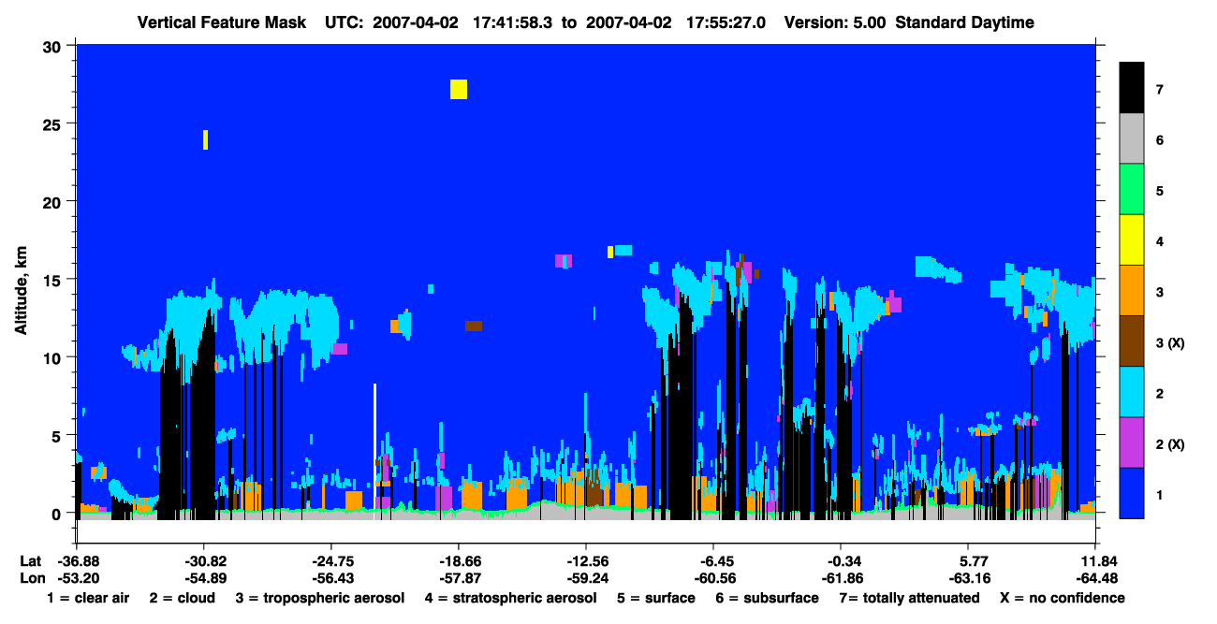The width and height of the screenshot is (1217, 624).
Task: Click the y-axis tick label 20
Action: coord(54,201)
